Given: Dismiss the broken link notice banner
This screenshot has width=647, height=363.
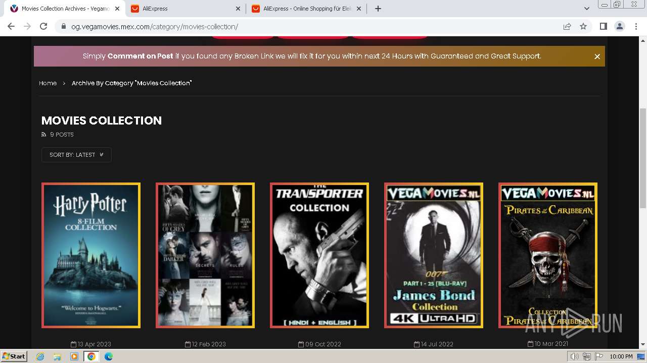Looking at the screenshot, I should [597, 56].
